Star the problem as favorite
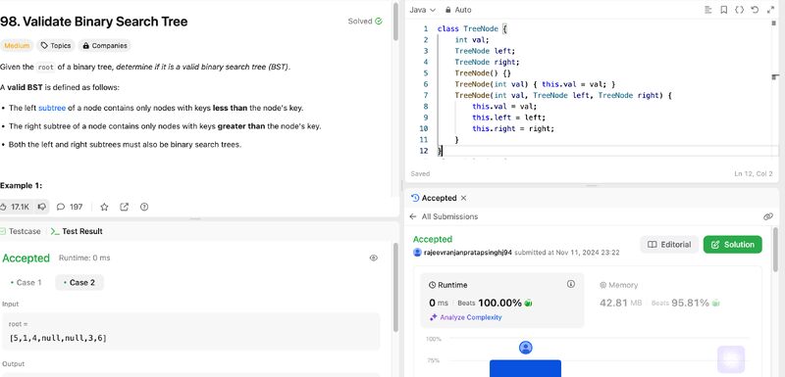 point(104,207)
